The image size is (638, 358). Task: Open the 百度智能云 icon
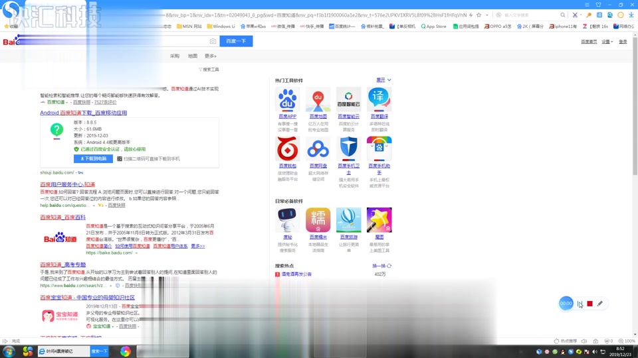(x=349, y=99)
